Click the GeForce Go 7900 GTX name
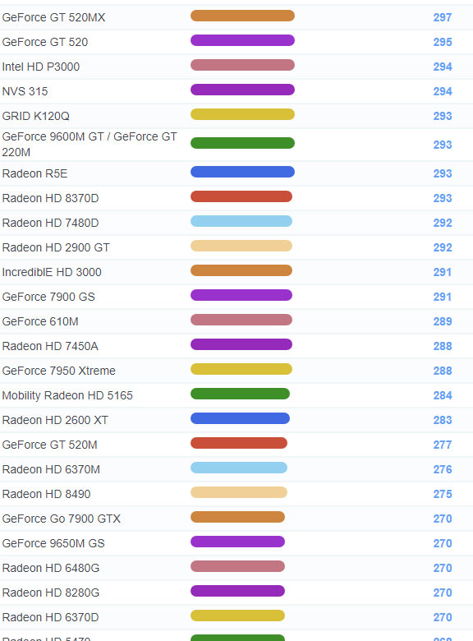Image resolution: width=473 pixels, height=641 pixels. point(62,519)
